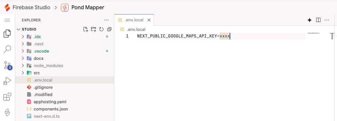The image size is (337, 121).
Task: Refresh the Explorer file tree
Action: coord(101,29)
